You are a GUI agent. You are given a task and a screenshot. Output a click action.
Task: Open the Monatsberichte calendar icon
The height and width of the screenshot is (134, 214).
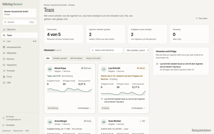(4, 47)
